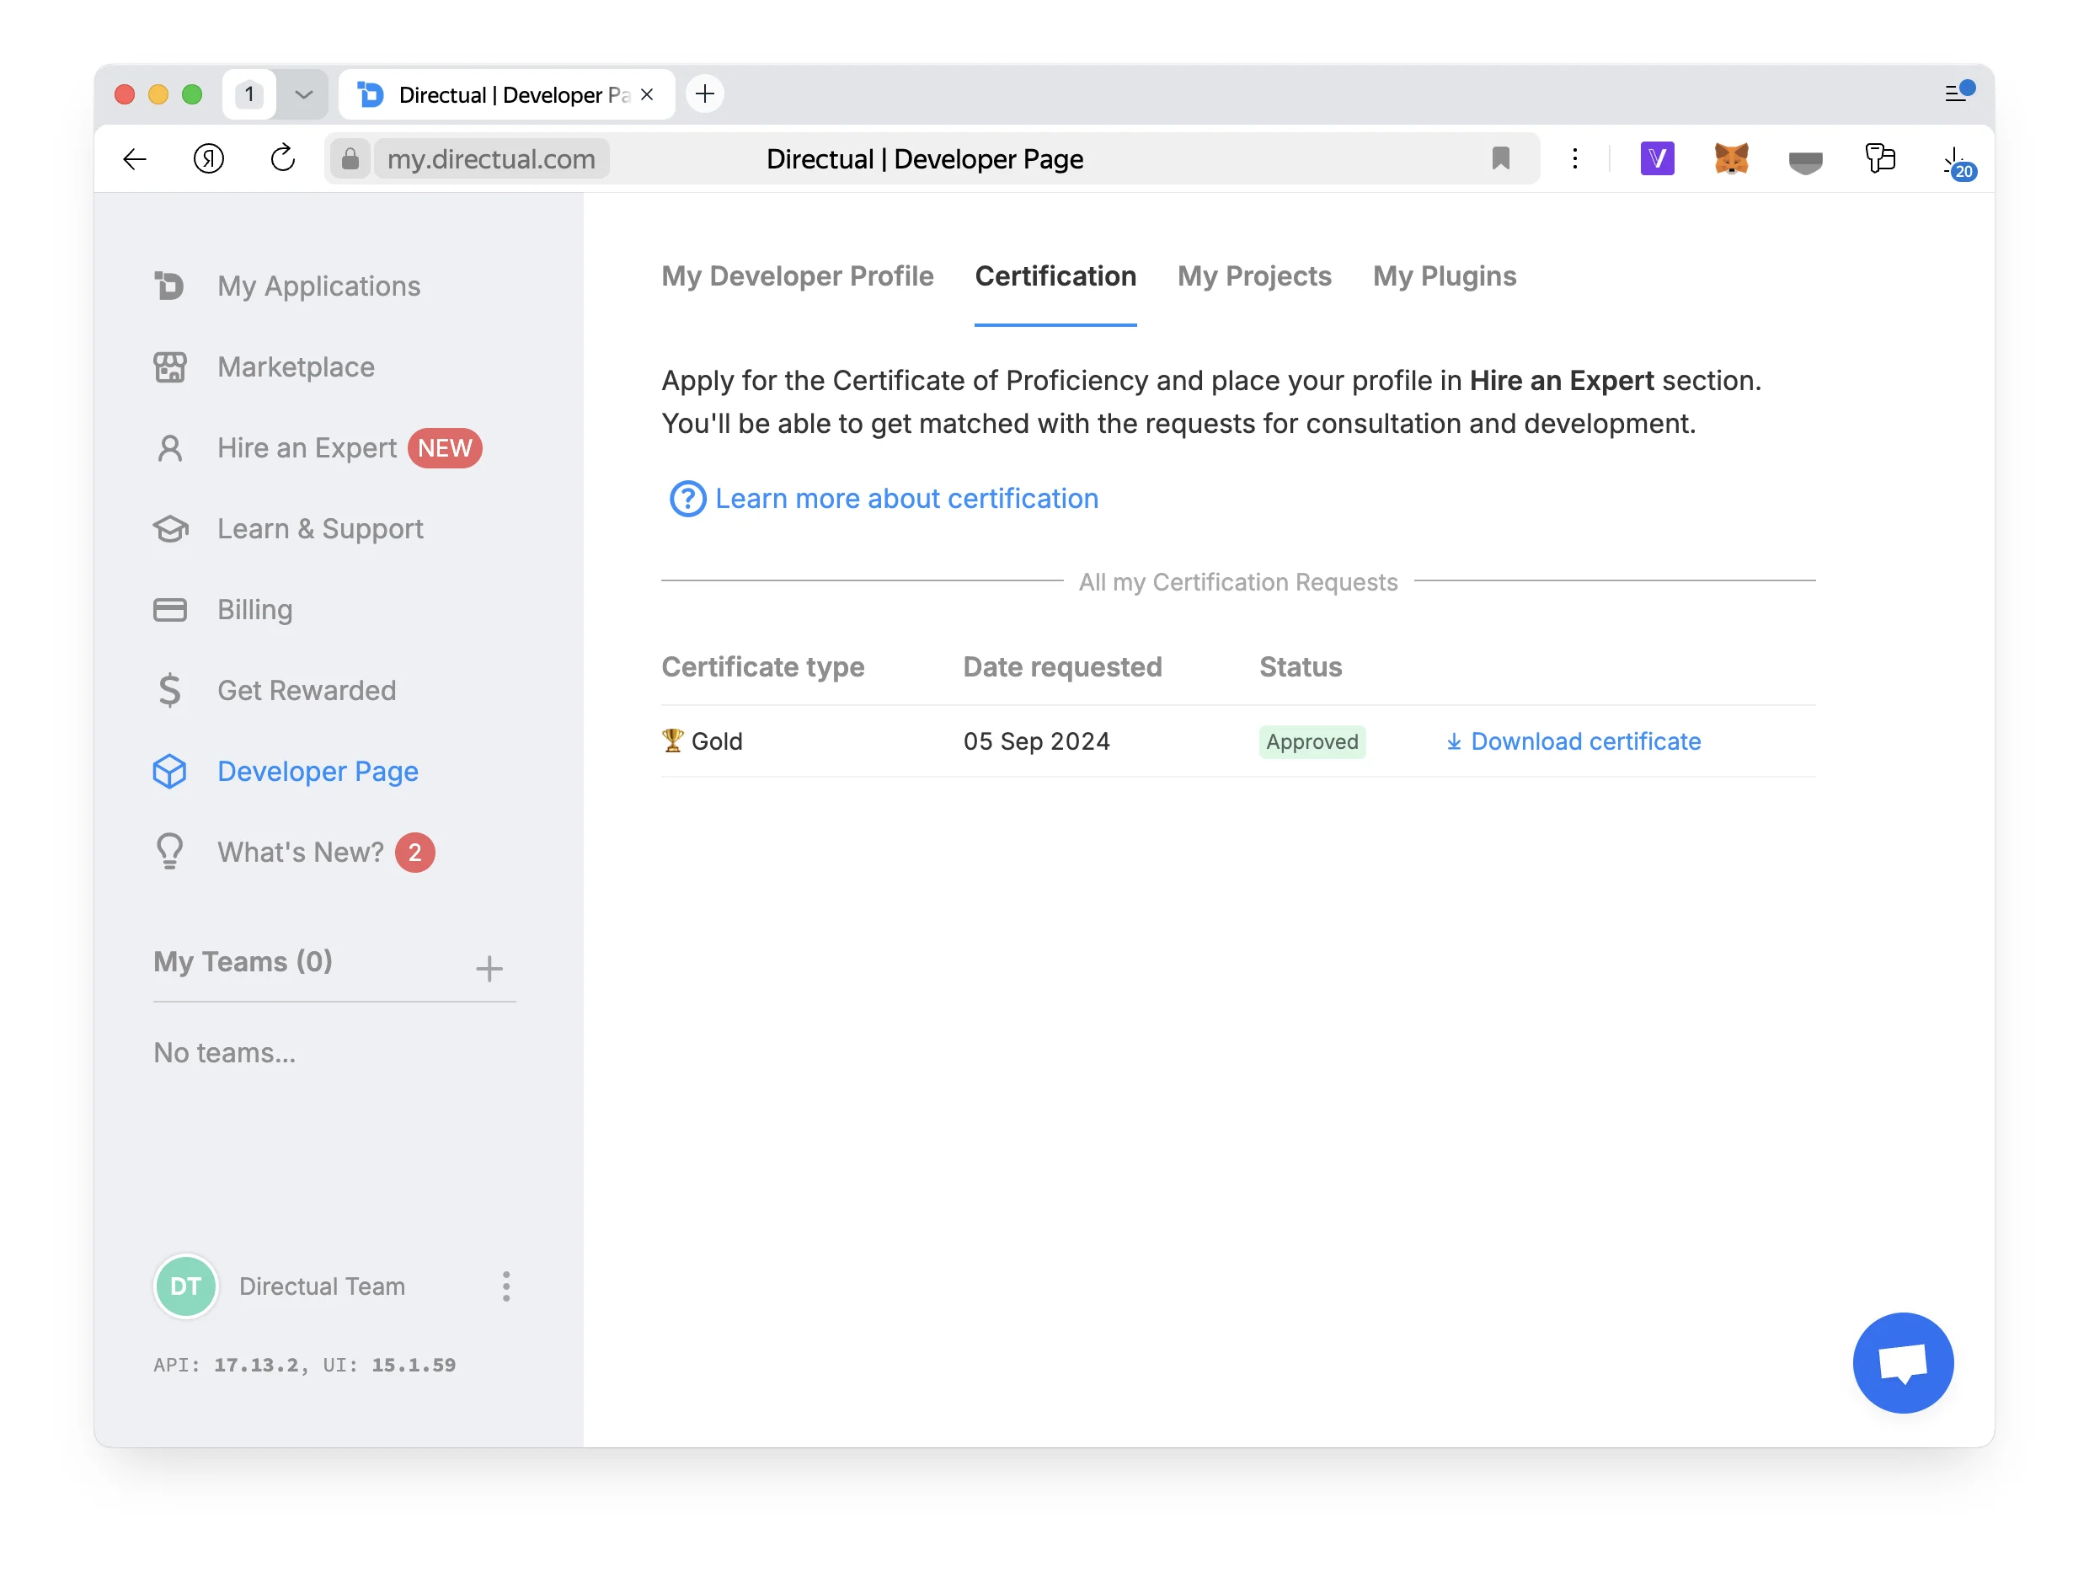This screenshot has width=2089, height=1572.
Task: Click the 05 Sep 2024 date cell
Action: [x=1036, y=741]
